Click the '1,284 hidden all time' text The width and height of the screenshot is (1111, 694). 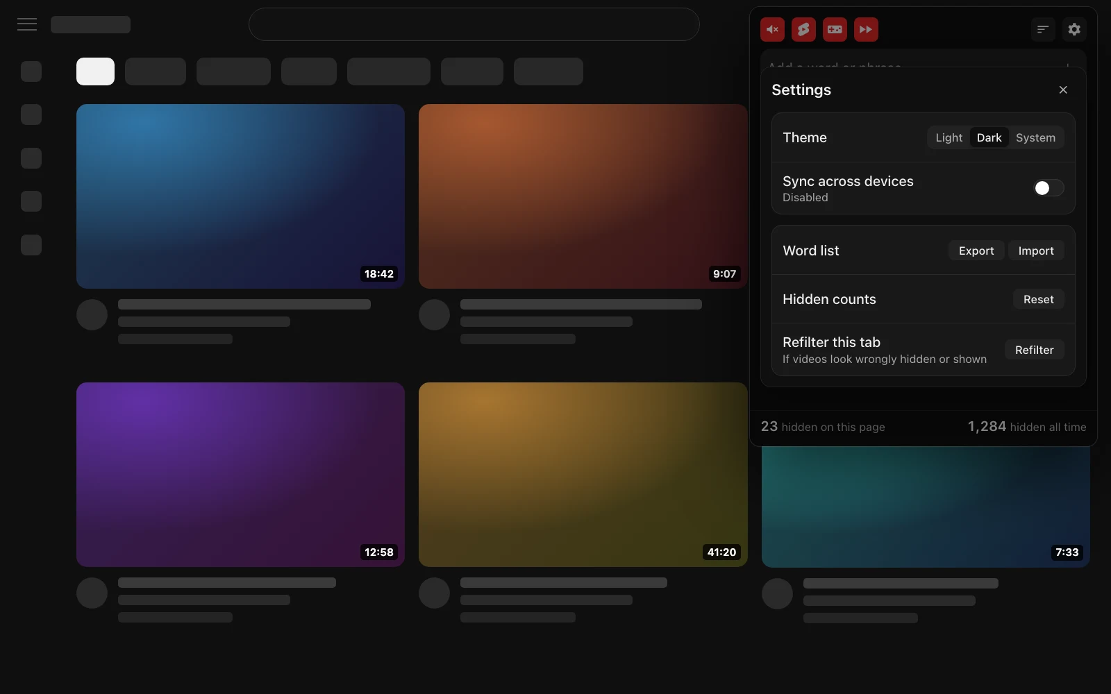pyautogui.click(x=1027, y=427)
